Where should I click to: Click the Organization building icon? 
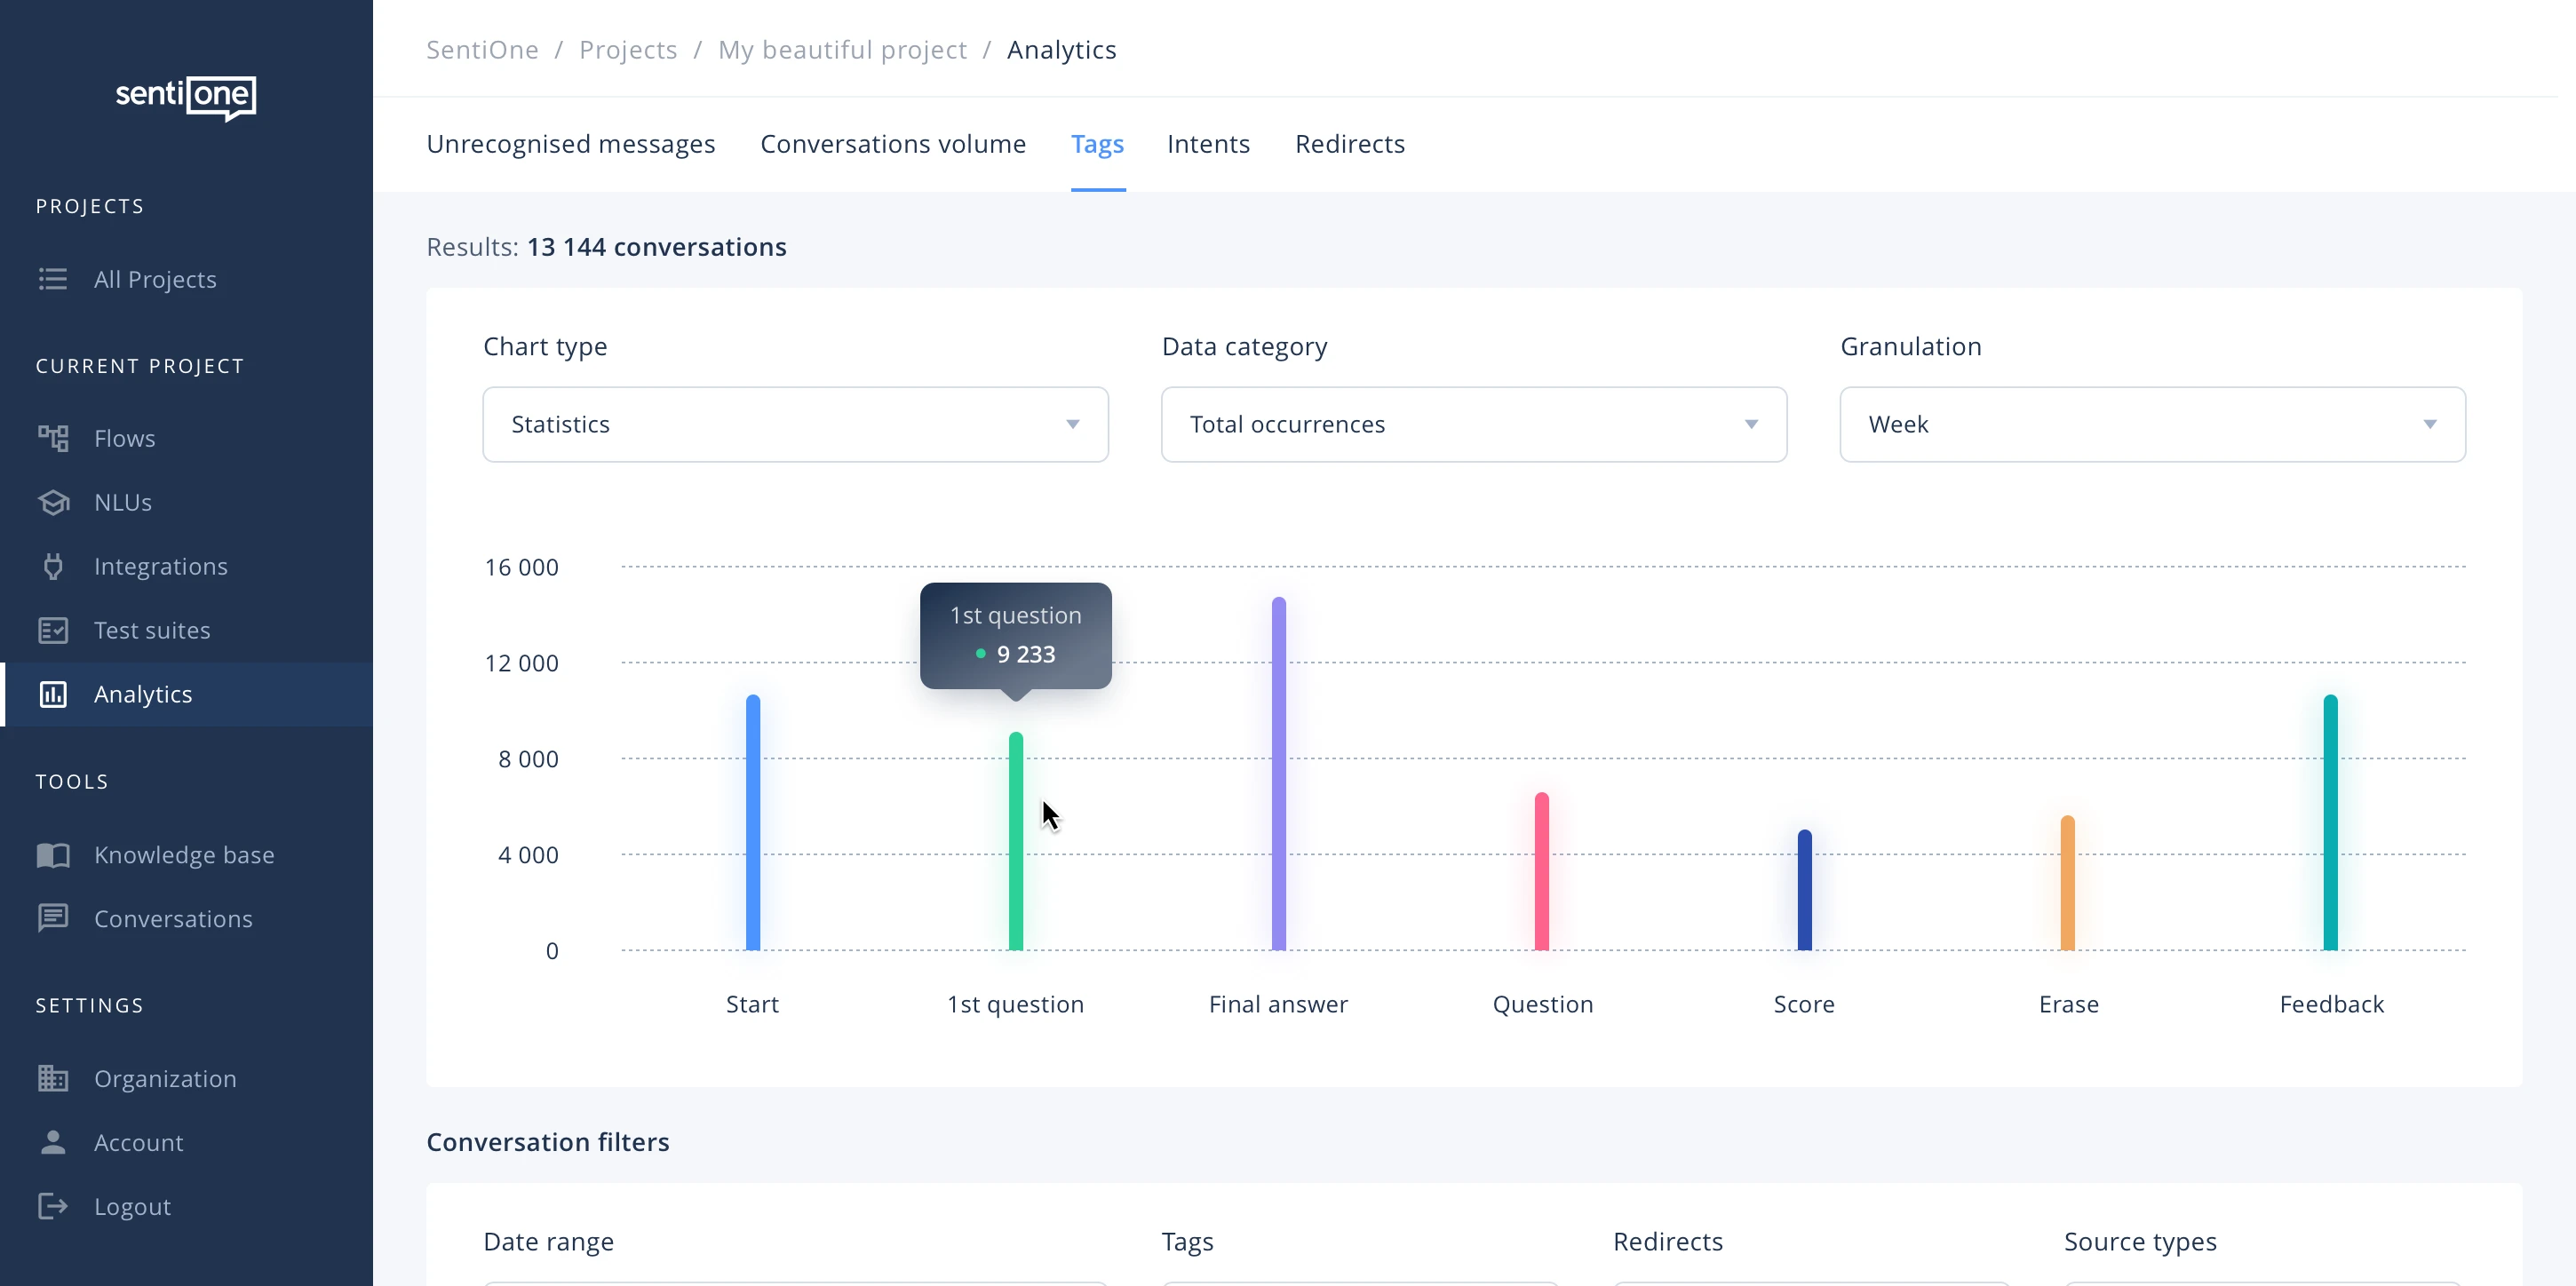click(x=53, y=1078)
